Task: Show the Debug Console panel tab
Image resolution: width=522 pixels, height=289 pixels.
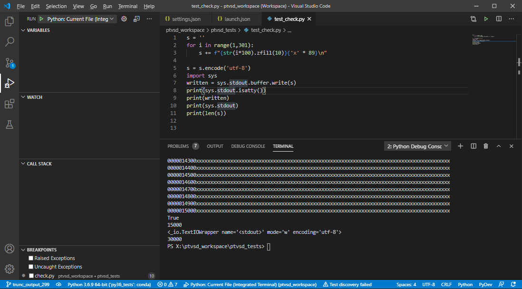Action: click(248, 146)
